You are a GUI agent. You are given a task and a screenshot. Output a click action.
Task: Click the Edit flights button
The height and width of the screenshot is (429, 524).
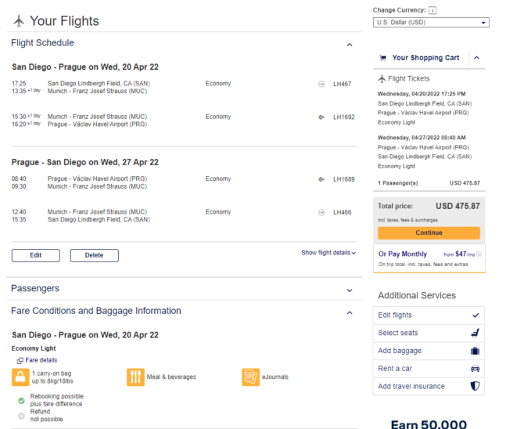tap(429, 315)
